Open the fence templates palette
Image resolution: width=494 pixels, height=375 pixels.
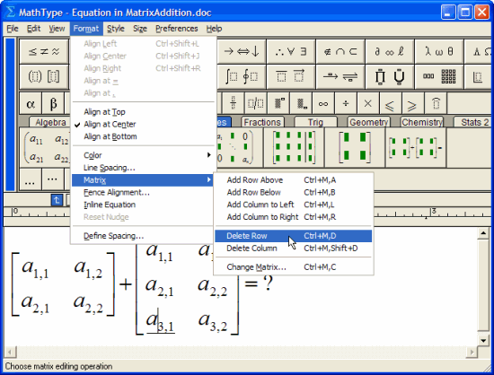[x=44, y=76]
